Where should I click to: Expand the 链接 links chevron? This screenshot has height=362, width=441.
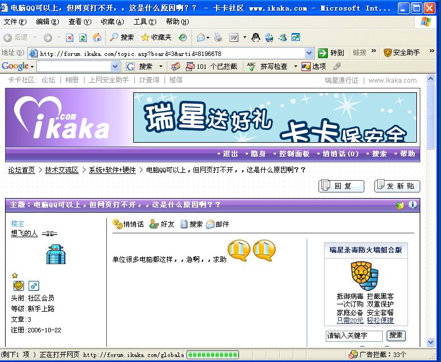point(374,51)
